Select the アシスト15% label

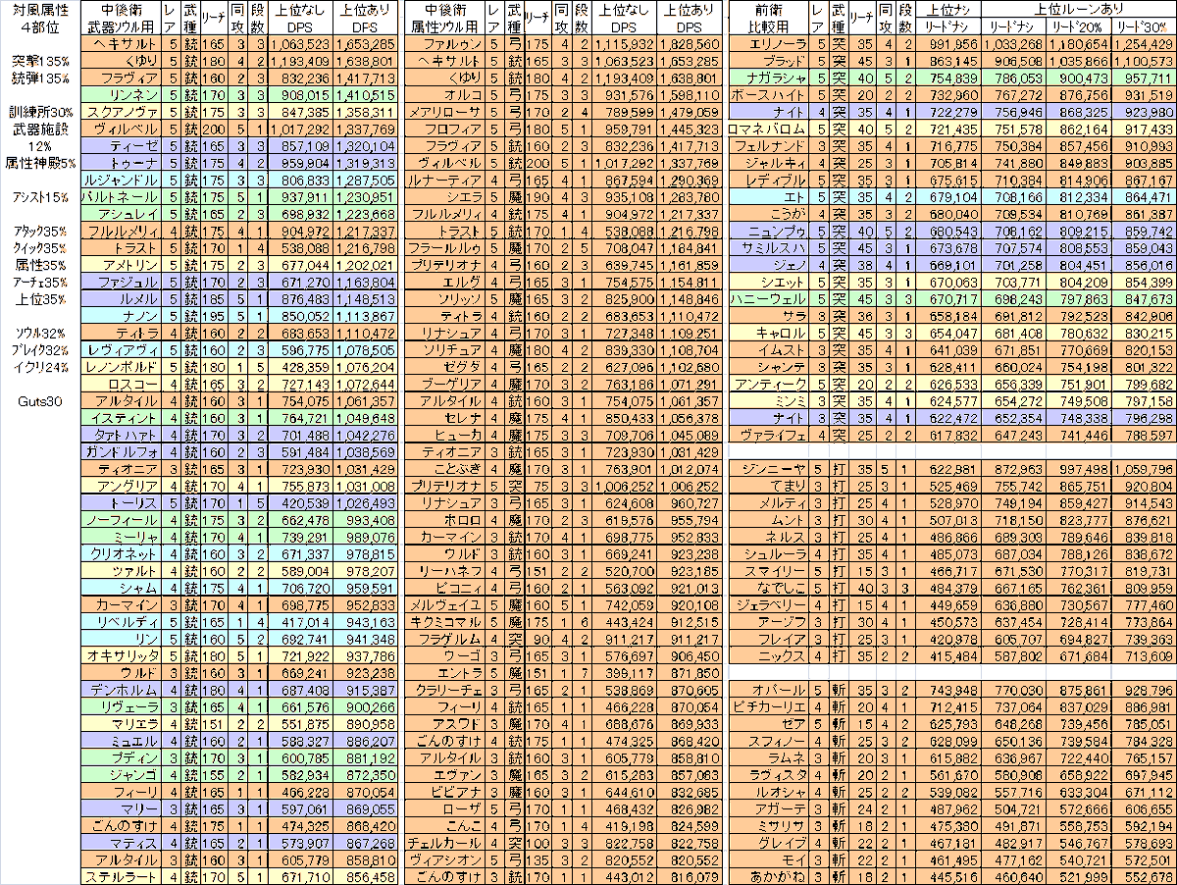40,196
